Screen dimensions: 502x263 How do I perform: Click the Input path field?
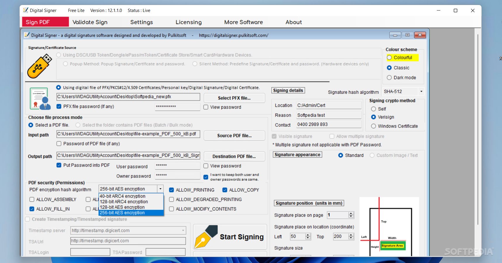click(128, 134)
